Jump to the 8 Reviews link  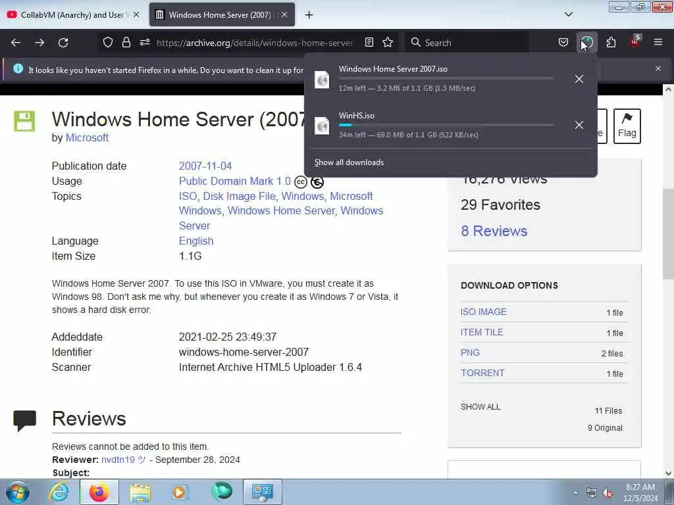494,231
